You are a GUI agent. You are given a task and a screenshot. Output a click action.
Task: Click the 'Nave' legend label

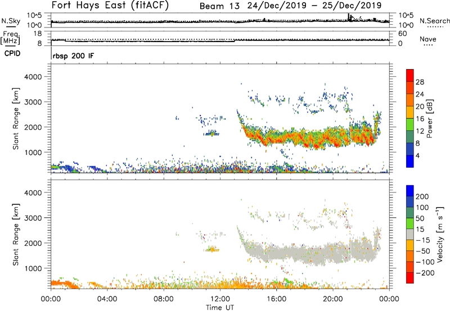click(x=427, y=39)
